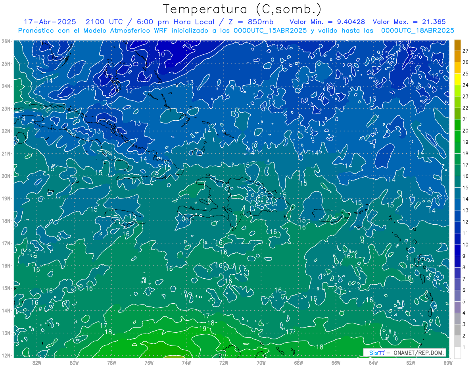Click the '26N' latitude axis label
This screenshot has height=368, width=476.
coord(6,41)
